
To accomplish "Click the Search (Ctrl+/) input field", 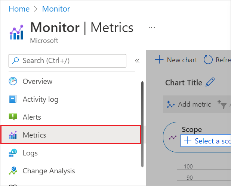I will [x=68, y=61].
